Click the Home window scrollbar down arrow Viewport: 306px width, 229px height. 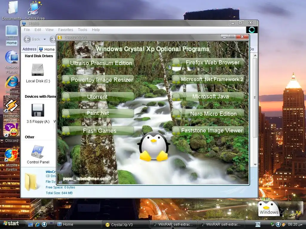pos(255,165)
